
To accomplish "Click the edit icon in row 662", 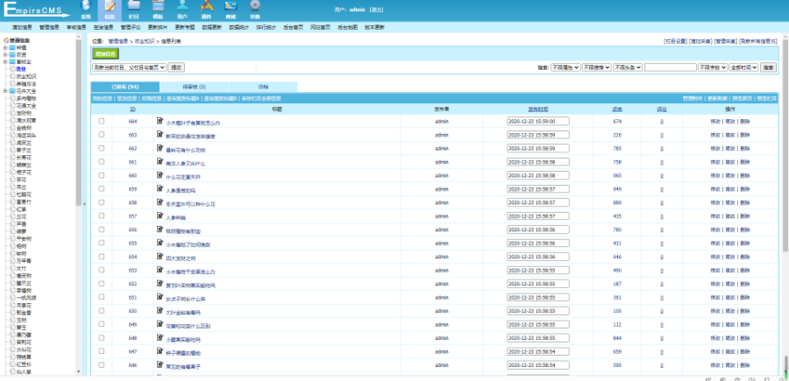I will tap(160, 148).
